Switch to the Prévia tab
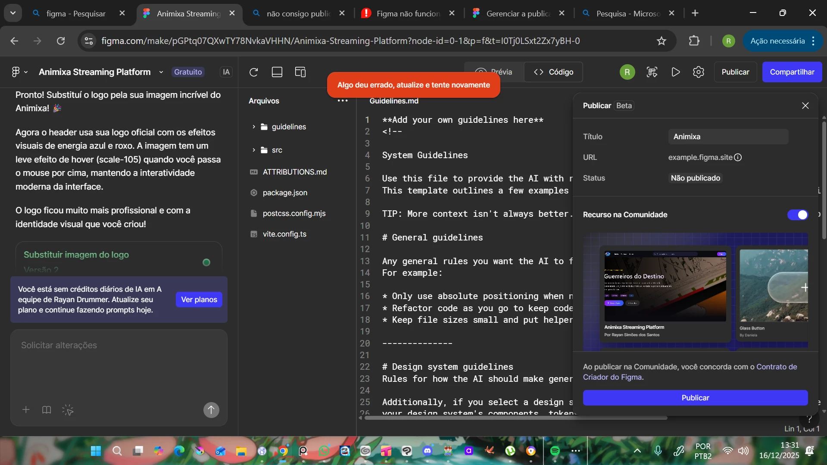The image size is (827, 465). pyautogui.click(x=494, y=72)
